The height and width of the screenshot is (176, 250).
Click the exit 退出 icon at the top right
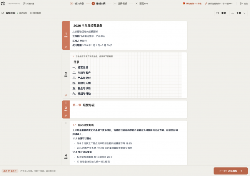point(242,3)
